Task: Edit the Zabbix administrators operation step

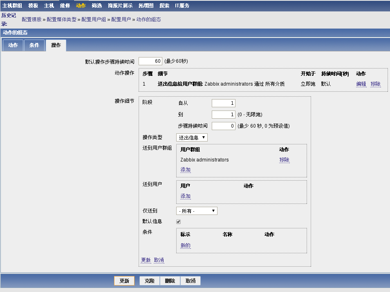Action: tap(361, 84)
